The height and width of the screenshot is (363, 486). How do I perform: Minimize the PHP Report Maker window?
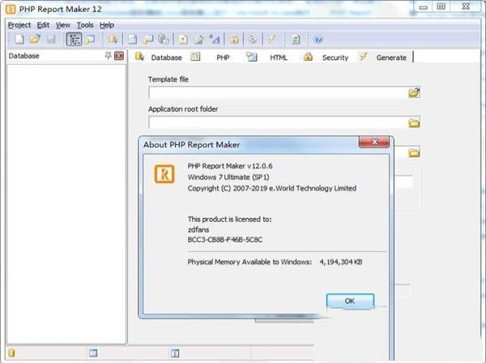(x=424, y=7)
